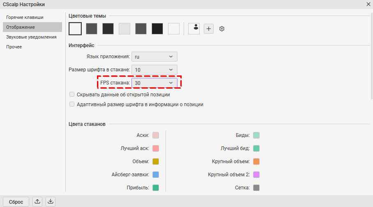Toggle "Адаптивный размер шрифта" checkbox

point(72,104)
